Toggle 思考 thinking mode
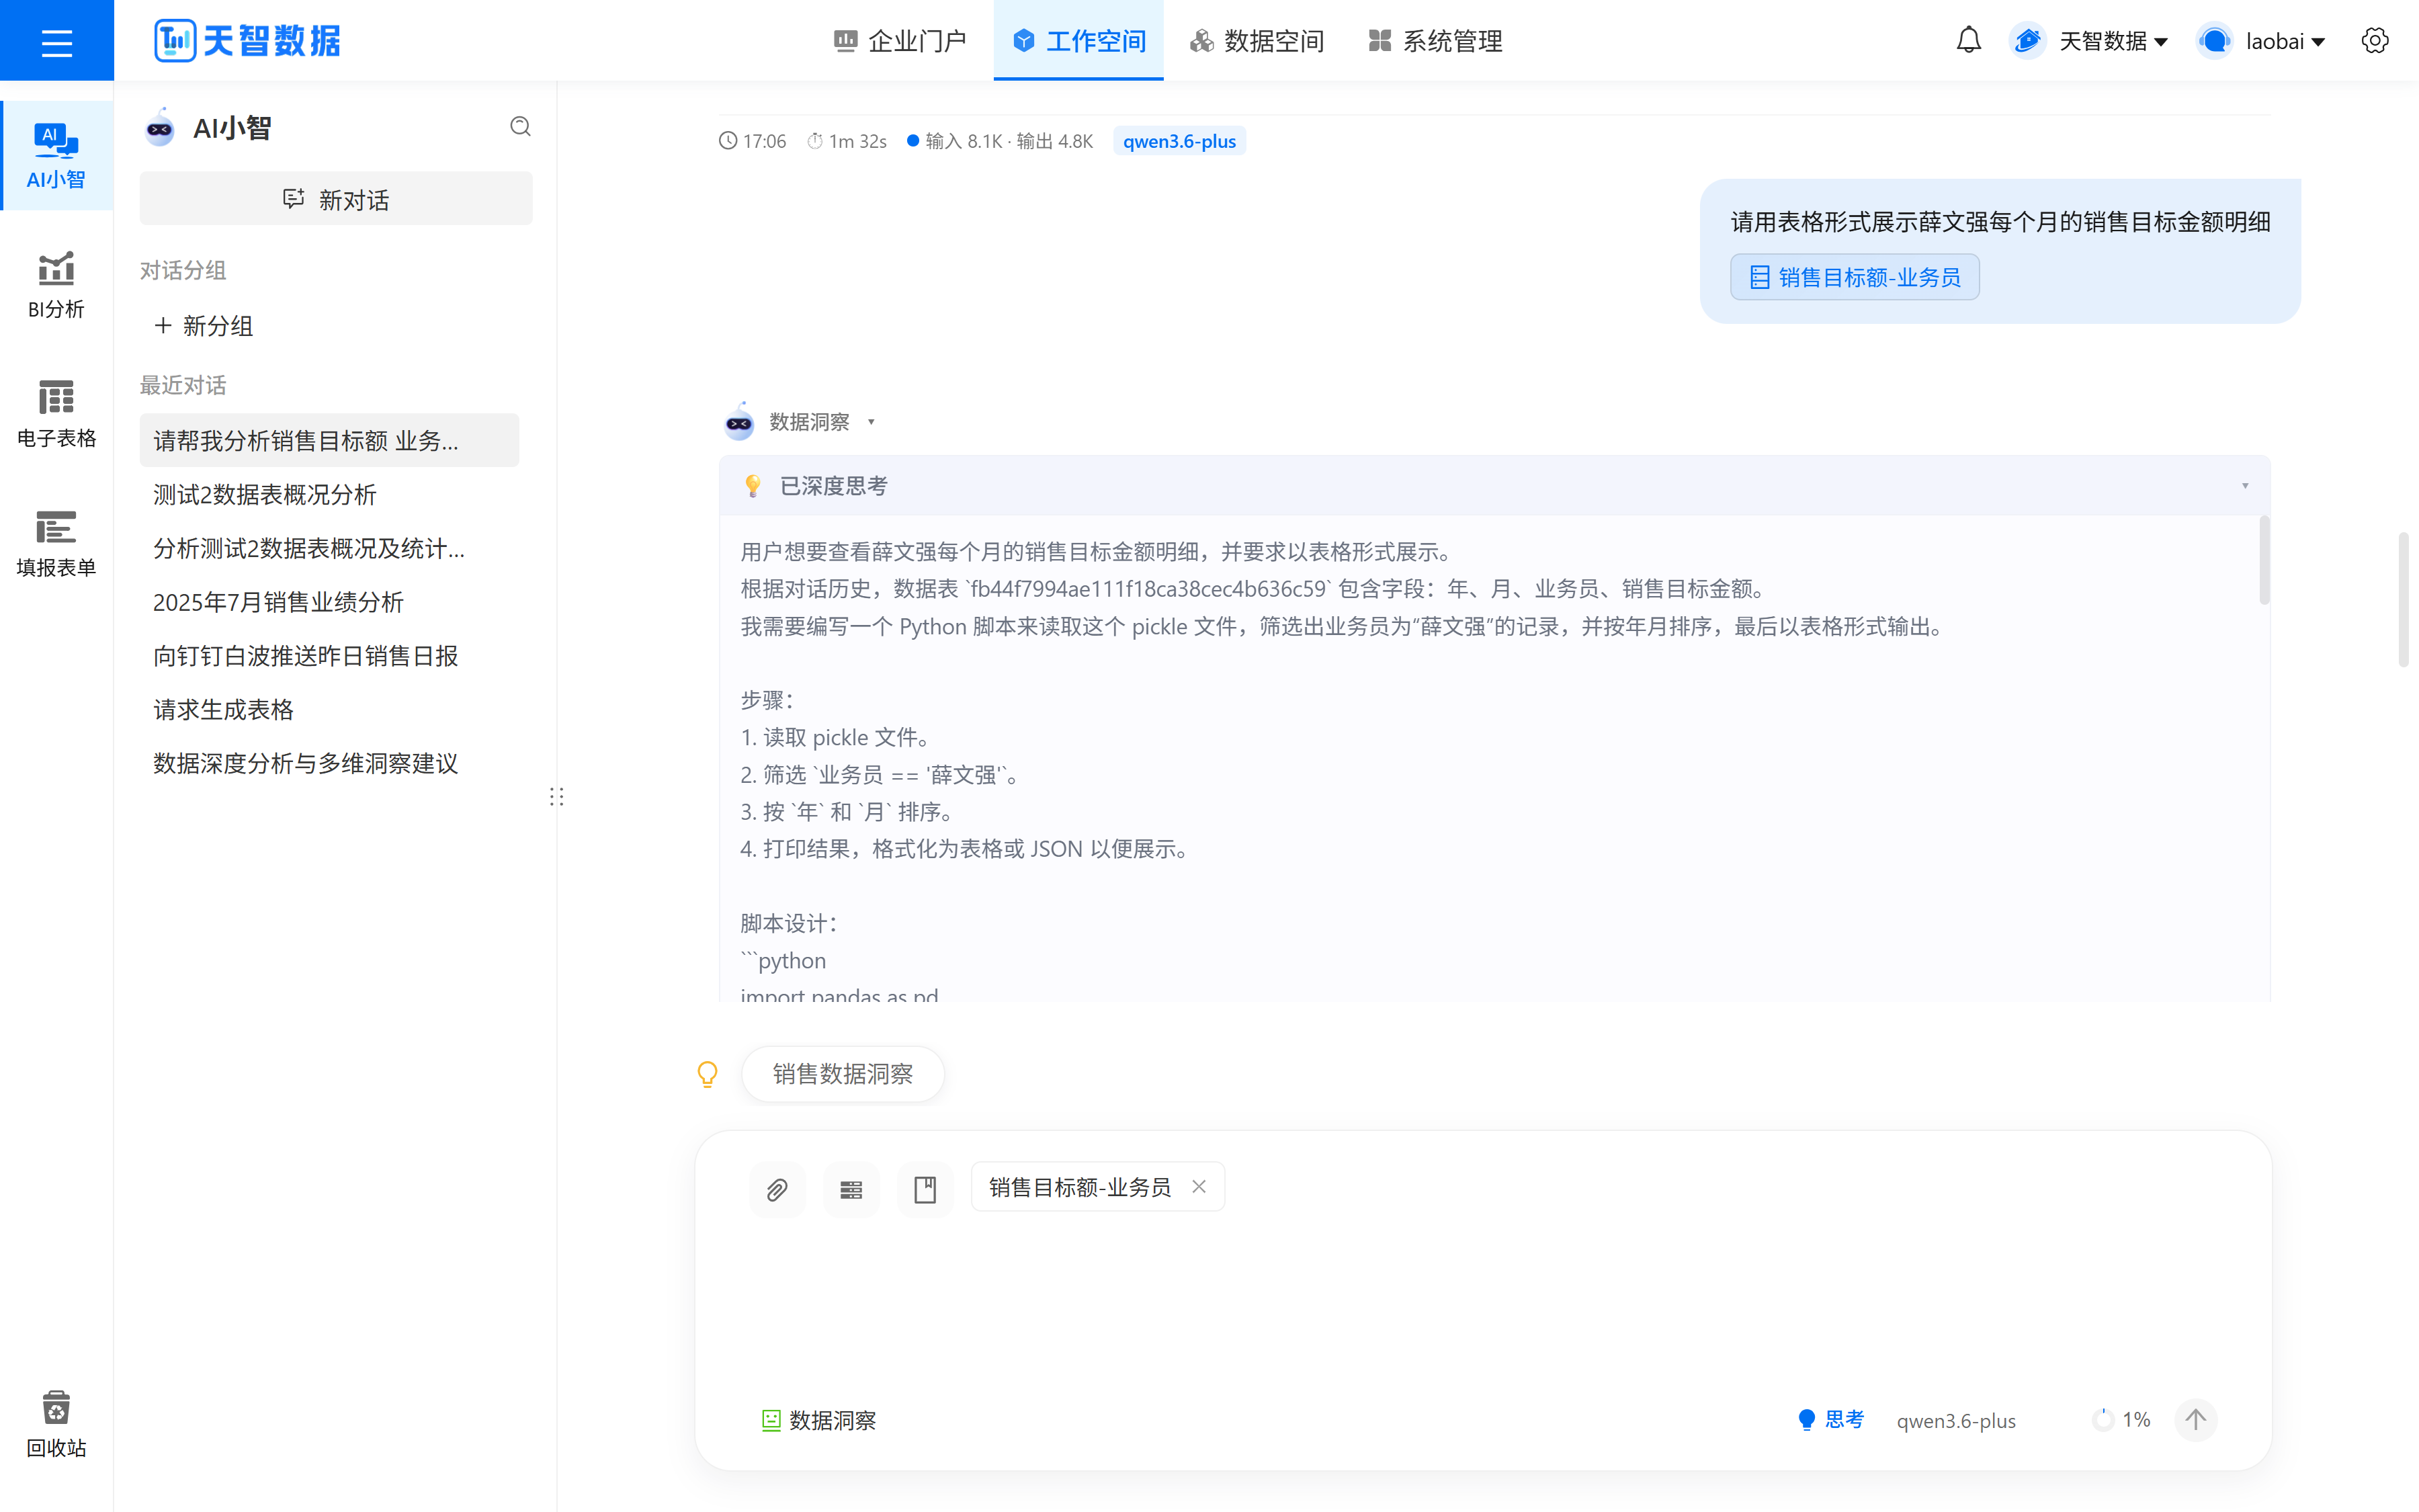 coord(1830,1420)
